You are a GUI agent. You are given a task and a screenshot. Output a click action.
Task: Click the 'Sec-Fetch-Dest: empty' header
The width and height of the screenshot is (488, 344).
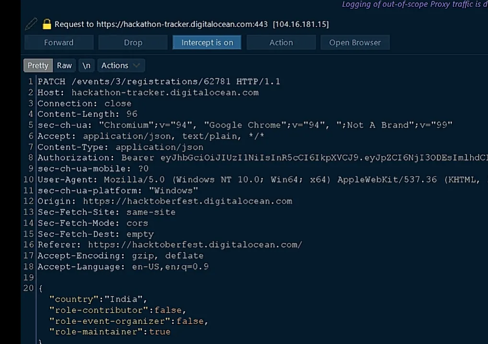coord(96,234)
